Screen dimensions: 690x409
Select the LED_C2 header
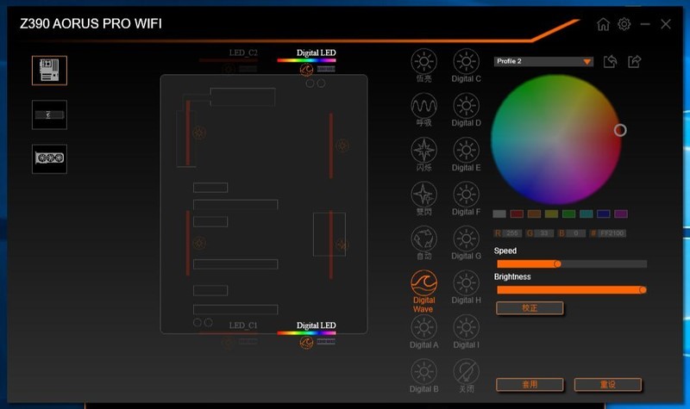[x=243, y=53]
